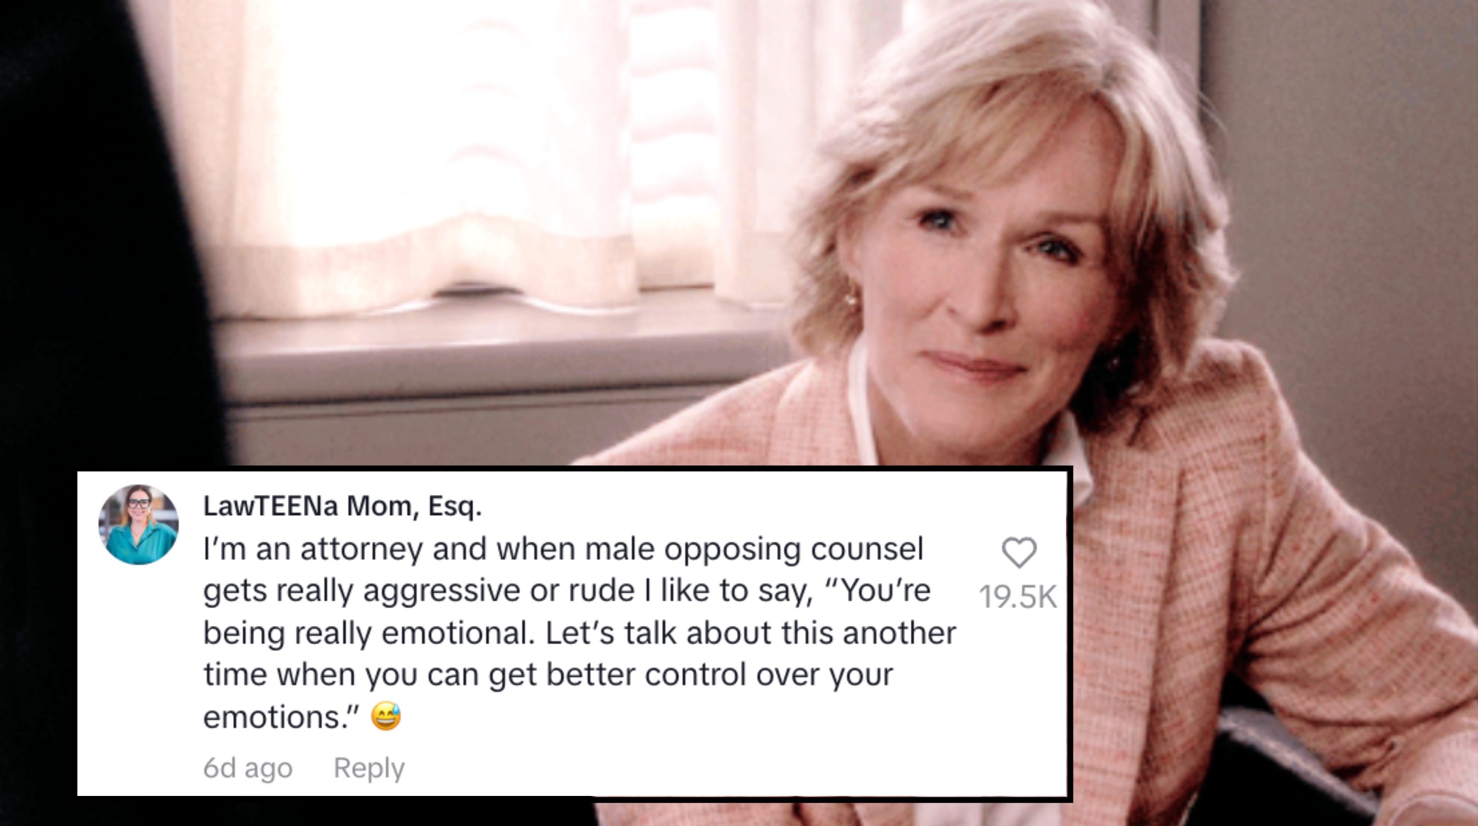Like the comment with the heart icon

[1019, 553]
